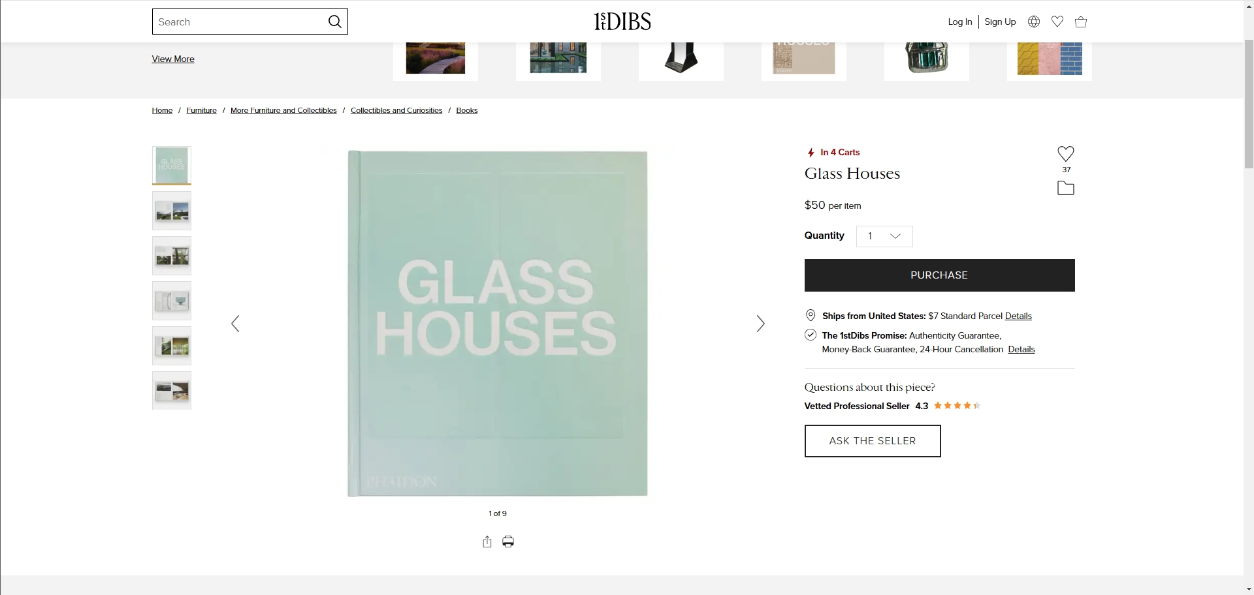This screenshot has height=595, width=1254.
Task: Select the second product thumbnail
Action: click(172, 211)
